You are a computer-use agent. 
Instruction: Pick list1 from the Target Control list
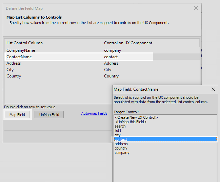pyautogui.click(x=165, y=131)
